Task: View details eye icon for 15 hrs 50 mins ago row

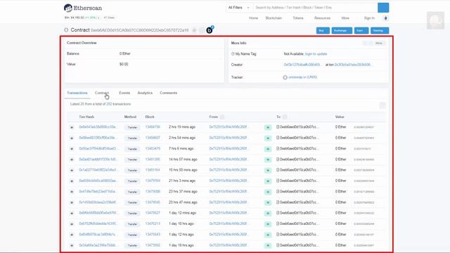Action: pyautogui.click(x=72, y=170)
